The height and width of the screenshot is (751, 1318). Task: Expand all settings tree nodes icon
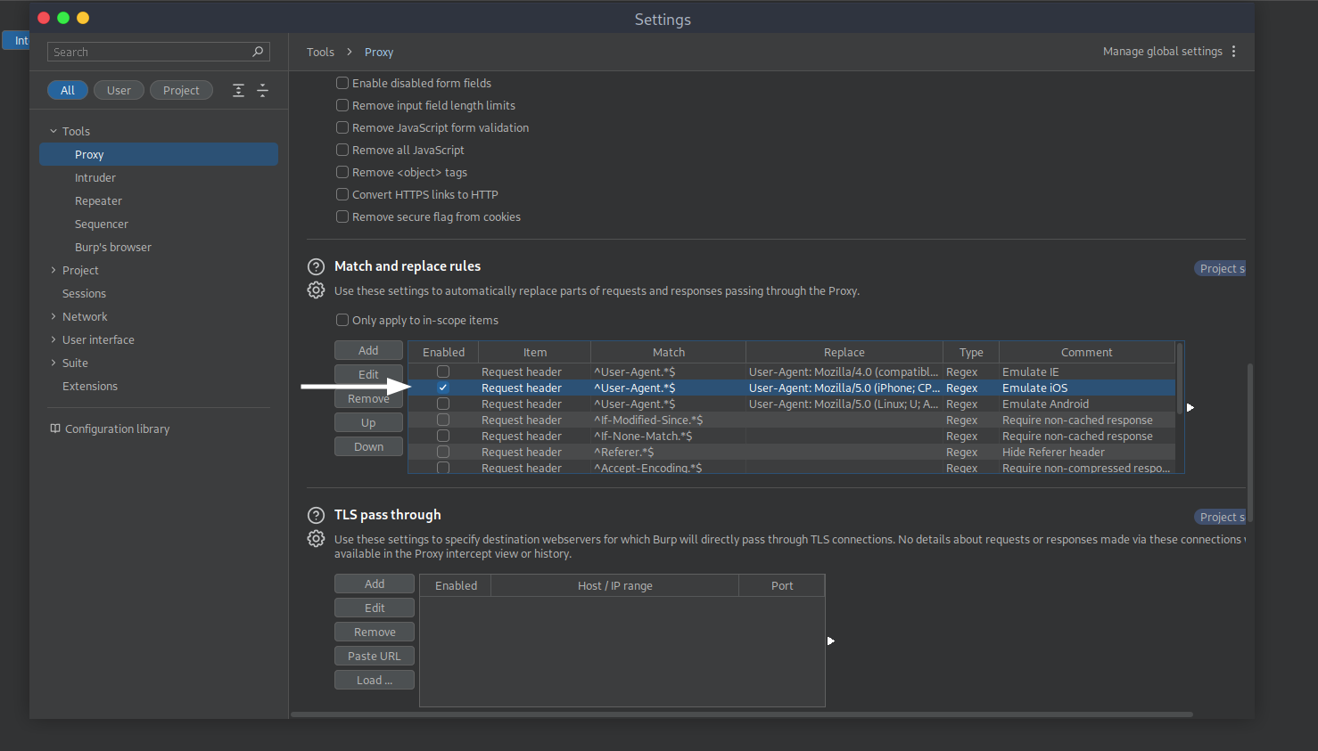click(x=238, y=90)
